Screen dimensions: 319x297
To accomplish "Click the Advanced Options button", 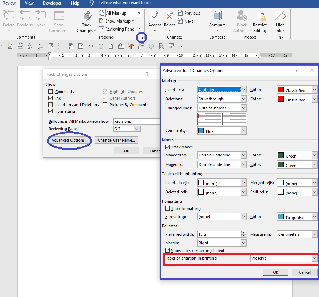I will tap(69, 140).
